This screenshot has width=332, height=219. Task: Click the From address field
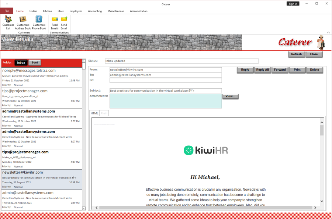tap(166, 70)
